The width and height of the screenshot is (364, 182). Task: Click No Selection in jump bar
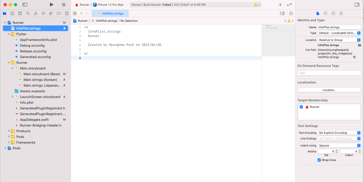pos(129,21)
